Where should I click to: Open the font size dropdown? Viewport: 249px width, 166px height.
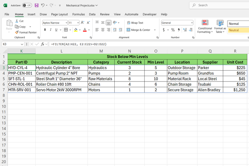[x=78, y=23]
